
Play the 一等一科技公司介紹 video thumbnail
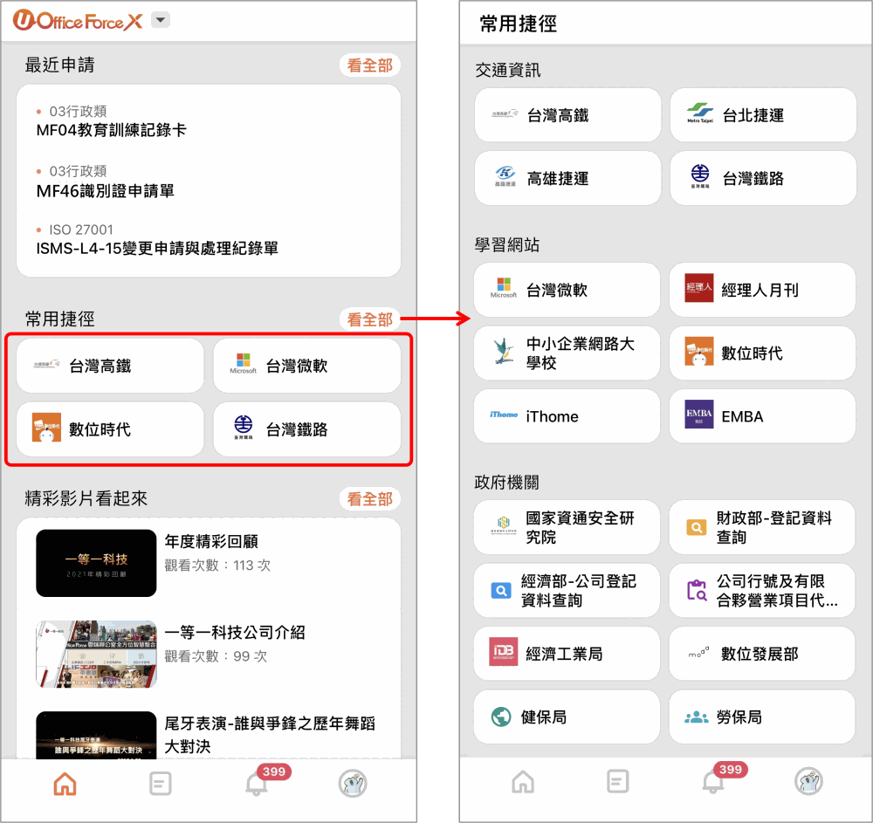pos(96,655)
